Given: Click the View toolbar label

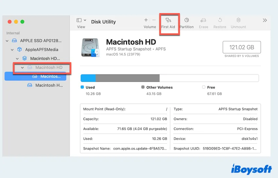Looking at the screenshot, I should coord(81,27).
